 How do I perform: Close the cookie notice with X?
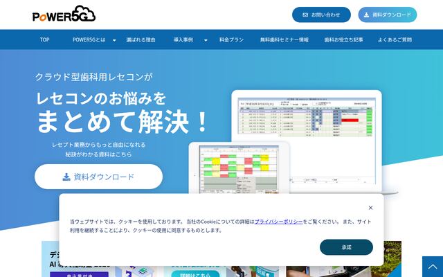(370, 208)
